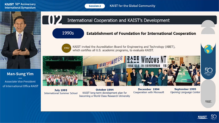Click the 'December 1994' caption
The height and width of the screenshot is (123, 219).
pyautogui.click(x=149, y=89)
